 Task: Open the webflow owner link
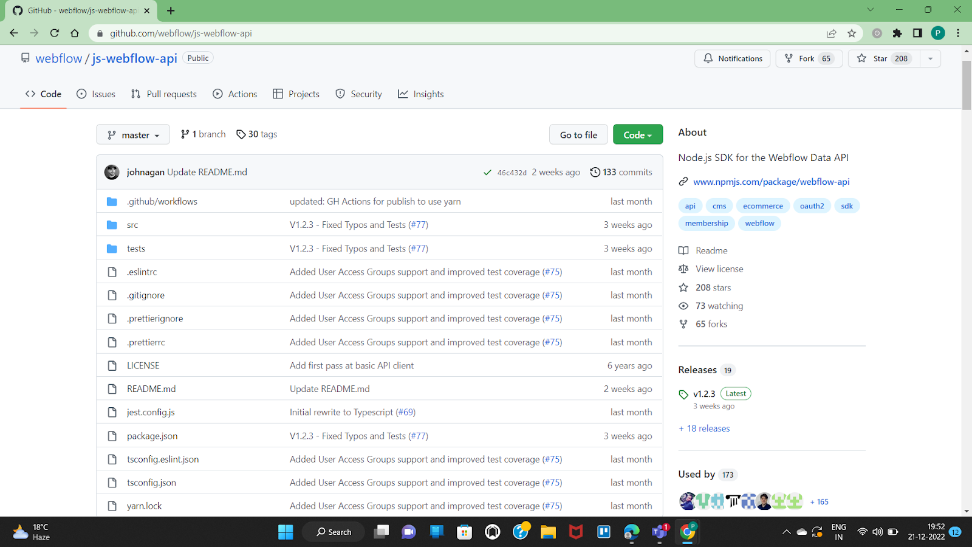(x=59, y=58)
